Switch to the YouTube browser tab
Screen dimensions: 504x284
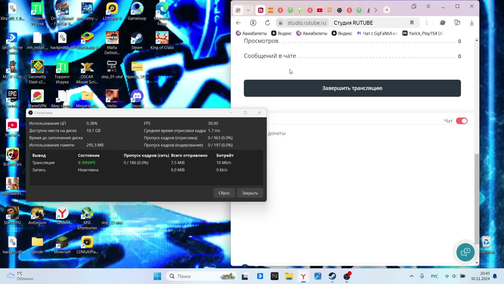click(x=319, y=10)
